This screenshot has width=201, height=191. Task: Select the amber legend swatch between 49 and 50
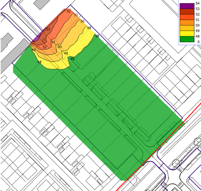click(x=187, y=28)
